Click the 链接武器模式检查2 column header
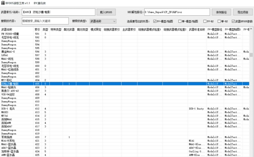The image size is (254, 157). 175,29
